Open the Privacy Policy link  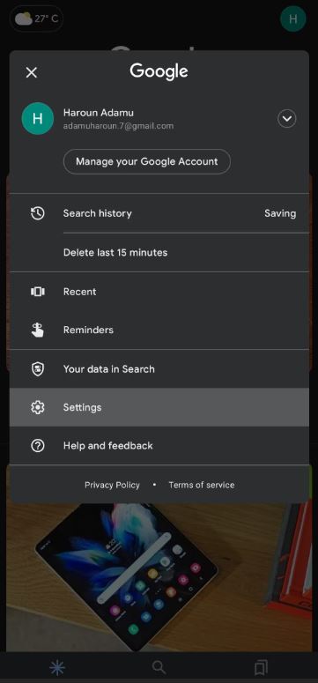112,485
